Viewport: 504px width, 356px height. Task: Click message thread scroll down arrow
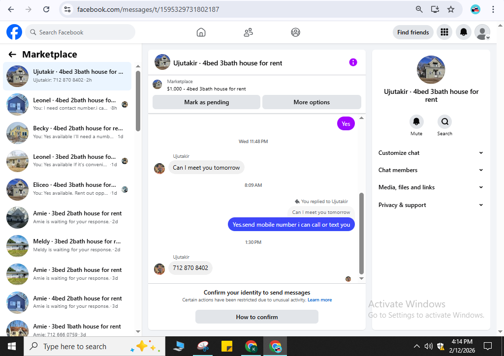(361, 278)
